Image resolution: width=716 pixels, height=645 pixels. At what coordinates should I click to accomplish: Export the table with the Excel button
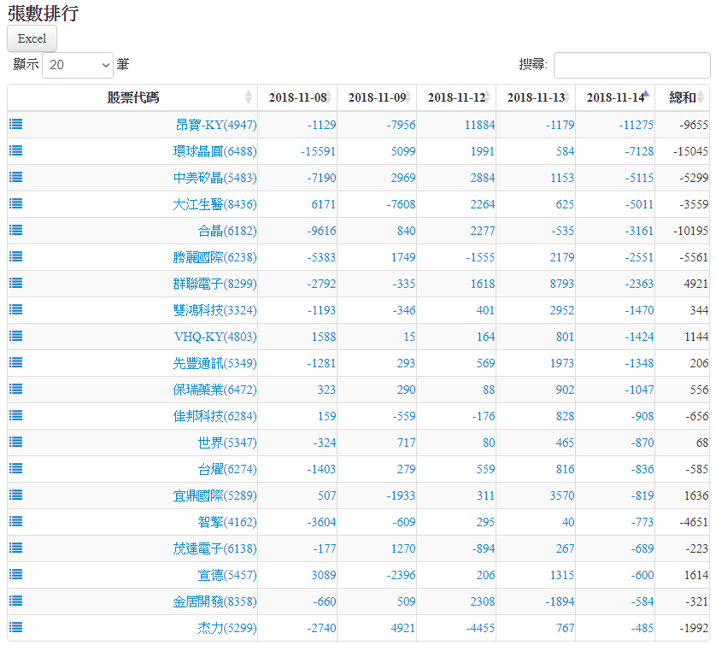tap(32, 38)
